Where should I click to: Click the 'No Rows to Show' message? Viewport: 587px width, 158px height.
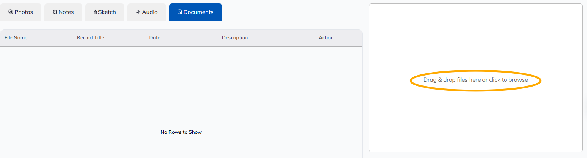click(181, 132)
